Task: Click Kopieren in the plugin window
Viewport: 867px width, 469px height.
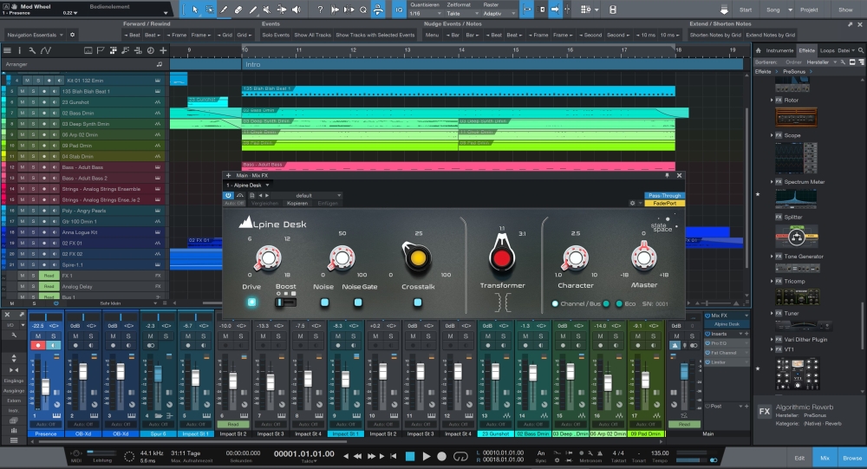Action: pos(297,203)
